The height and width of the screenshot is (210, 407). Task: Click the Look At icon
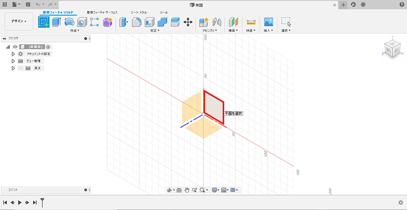179,190
